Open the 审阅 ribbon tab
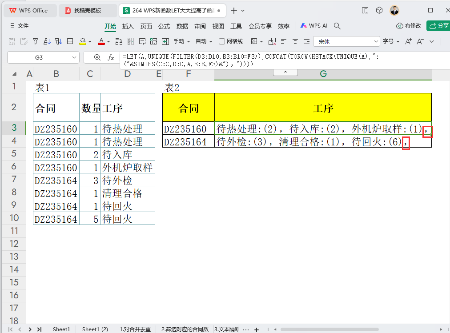 pos(200,26)
